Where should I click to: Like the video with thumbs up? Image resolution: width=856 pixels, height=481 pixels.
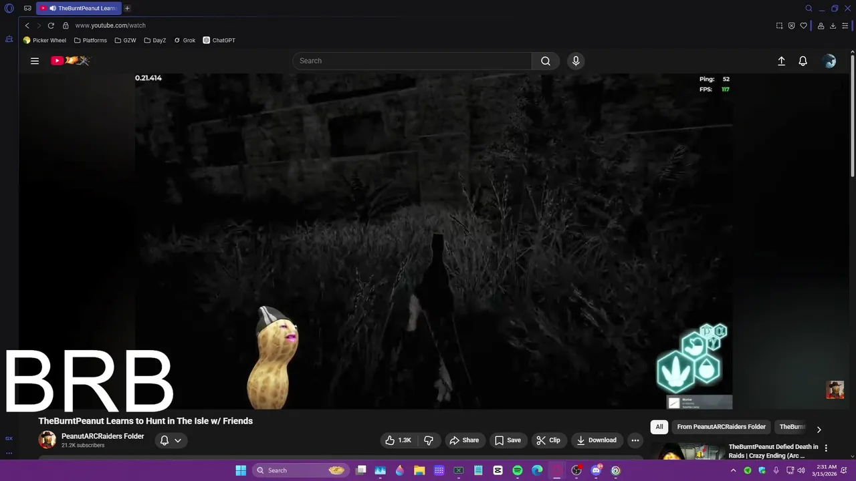pyautogui.click(x=399, y=440)
